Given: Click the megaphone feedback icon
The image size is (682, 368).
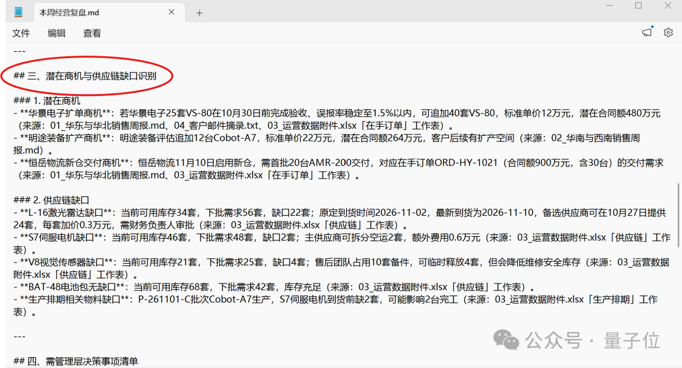Looking at the screenshot, I should tap(647, 33).
